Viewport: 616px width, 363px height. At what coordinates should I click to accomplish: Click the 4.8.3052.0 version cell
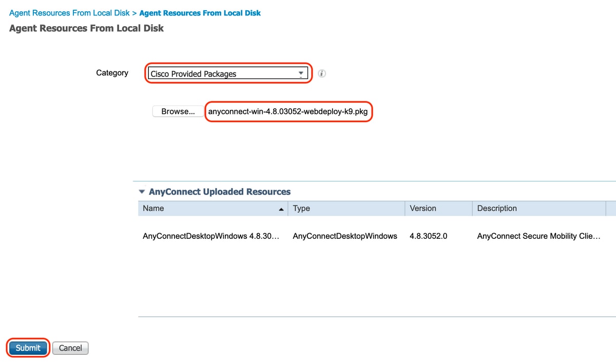[429, 236]
